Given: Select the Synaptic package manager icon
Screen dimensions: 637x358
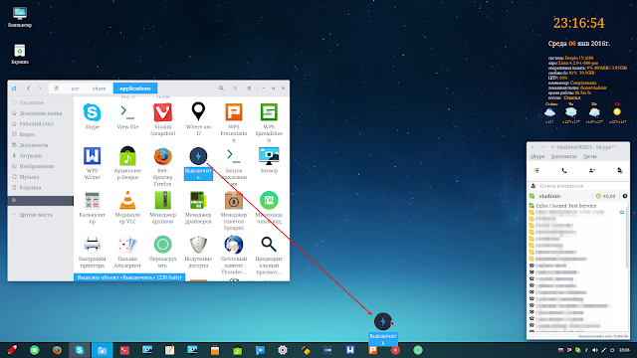Looking at the screenshot, I should coord(234,201).
